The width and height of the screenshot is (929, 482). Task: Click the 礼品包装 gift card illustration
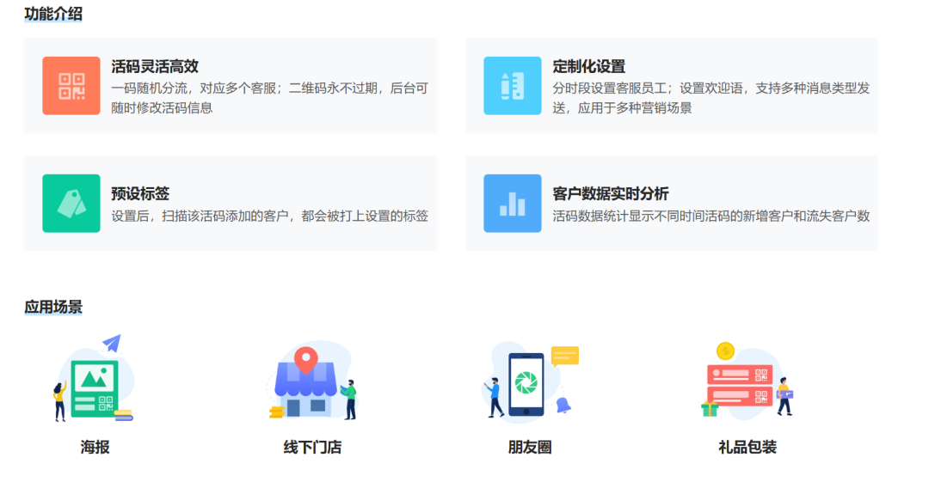pyautogui.click(x=748, y=381)
